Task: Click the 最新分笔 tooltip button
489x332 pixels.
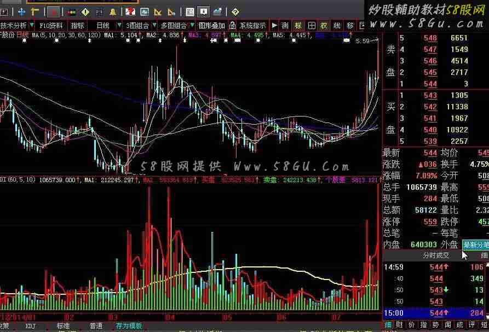Action: pos(476,244)
